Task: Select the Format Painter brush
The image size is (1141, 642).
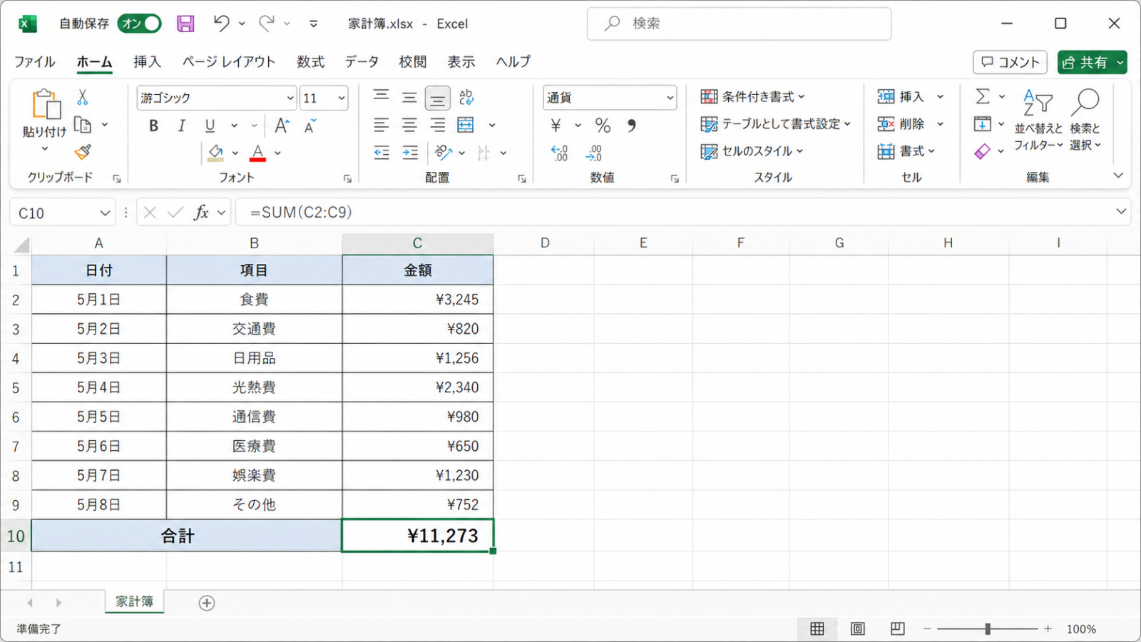Action: 83,152
